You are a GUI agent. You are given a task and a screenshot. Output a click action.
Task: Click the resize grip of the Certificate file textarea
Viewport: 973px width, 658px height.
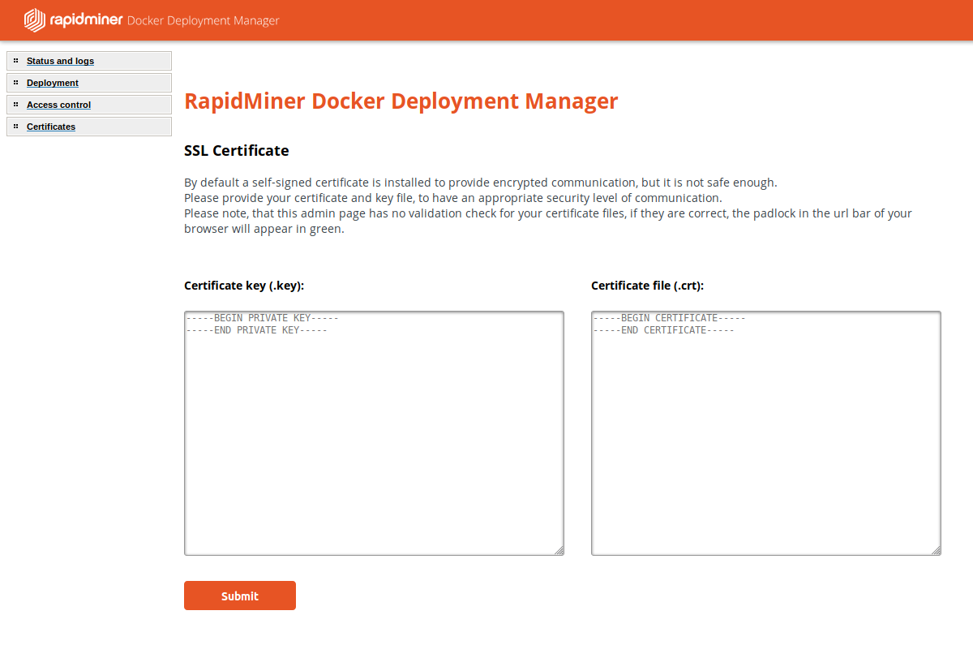[937, 551]
